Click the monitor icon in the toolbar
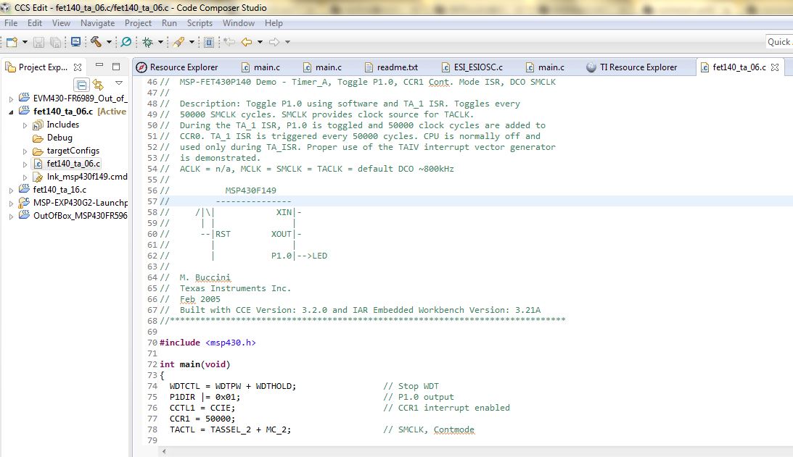The height and width of the screenshot is (457, 793). click(x=75, y=42)
